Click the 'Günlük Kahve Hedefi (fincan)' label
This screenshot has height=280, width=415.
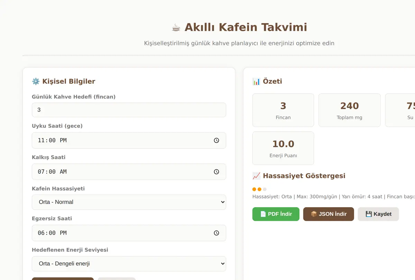tap(74, 97)
